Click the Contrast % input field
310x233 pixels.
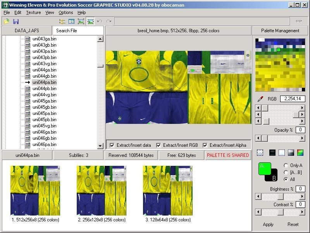pos(300,204)
